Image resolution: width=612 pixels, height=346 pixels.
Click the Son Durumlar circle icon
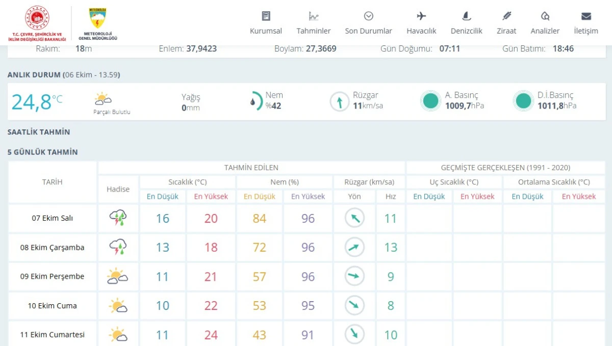click(x=368, y=16)
